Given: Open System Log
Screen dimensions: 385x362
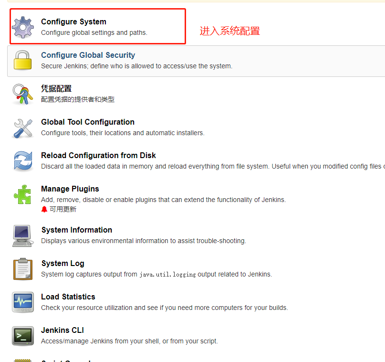Looking at the screenshot, I should click(x=62, y=264).
